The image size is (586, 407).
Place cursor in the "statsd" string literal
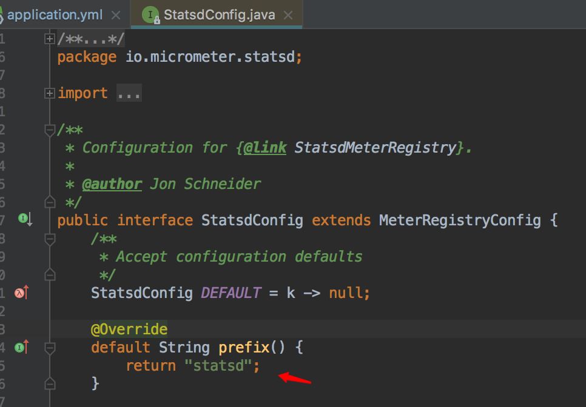pos(218,366)
